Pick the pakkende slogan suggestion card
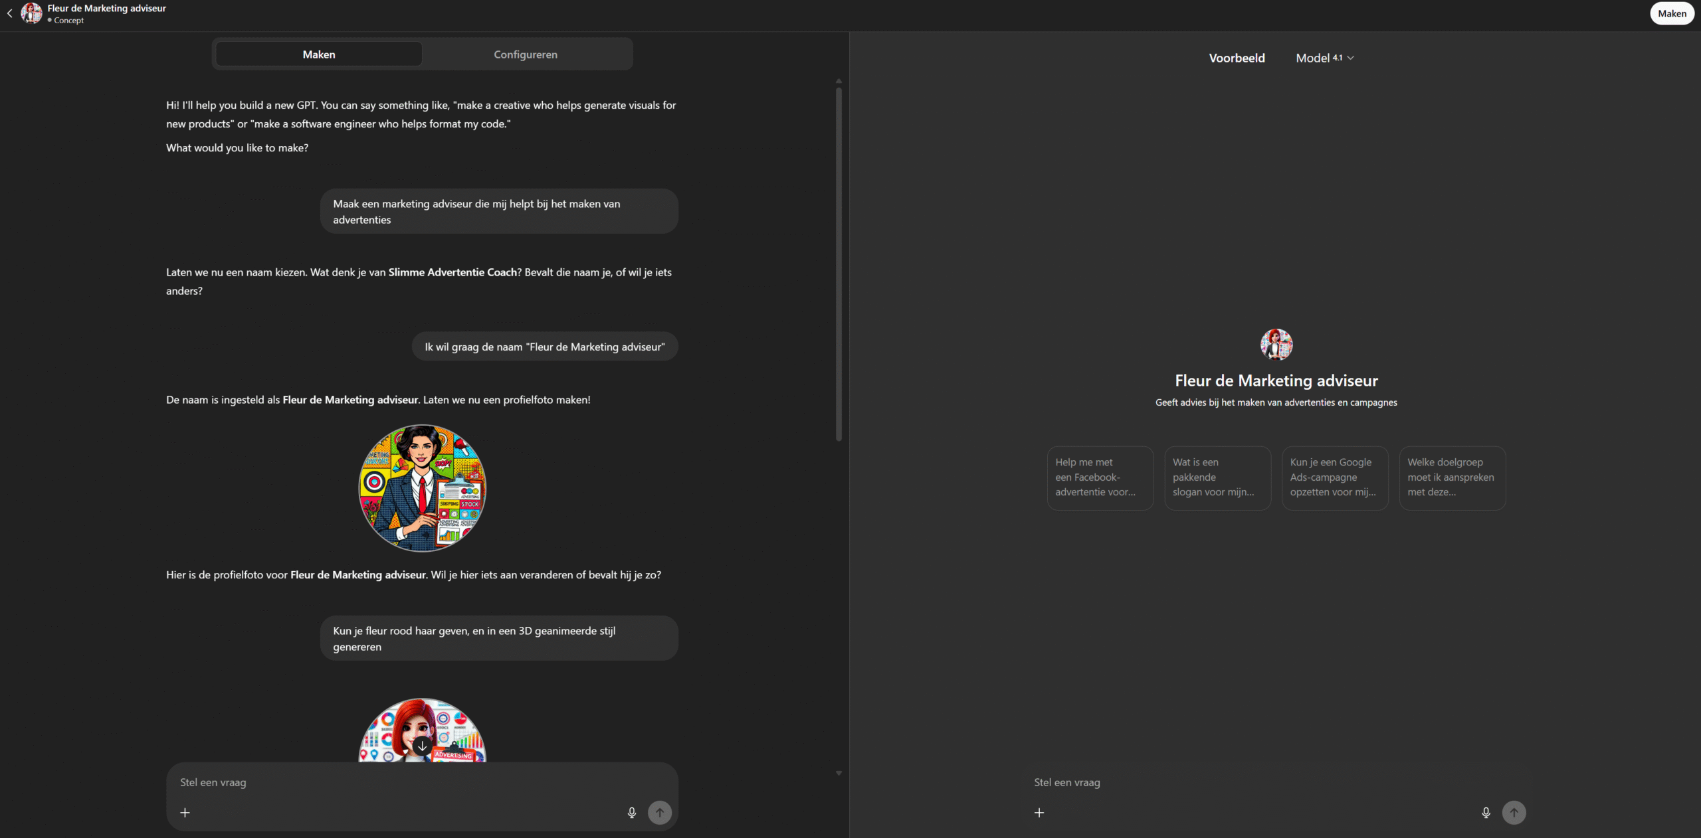 coord(1217,477)
